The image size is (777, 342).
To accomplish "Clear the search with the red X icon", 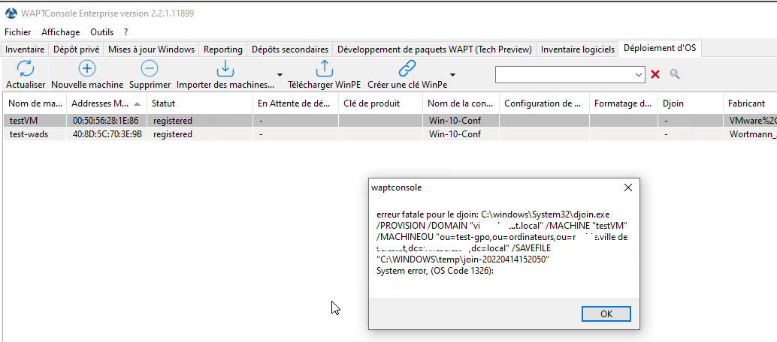I will (x=655, y=74).
